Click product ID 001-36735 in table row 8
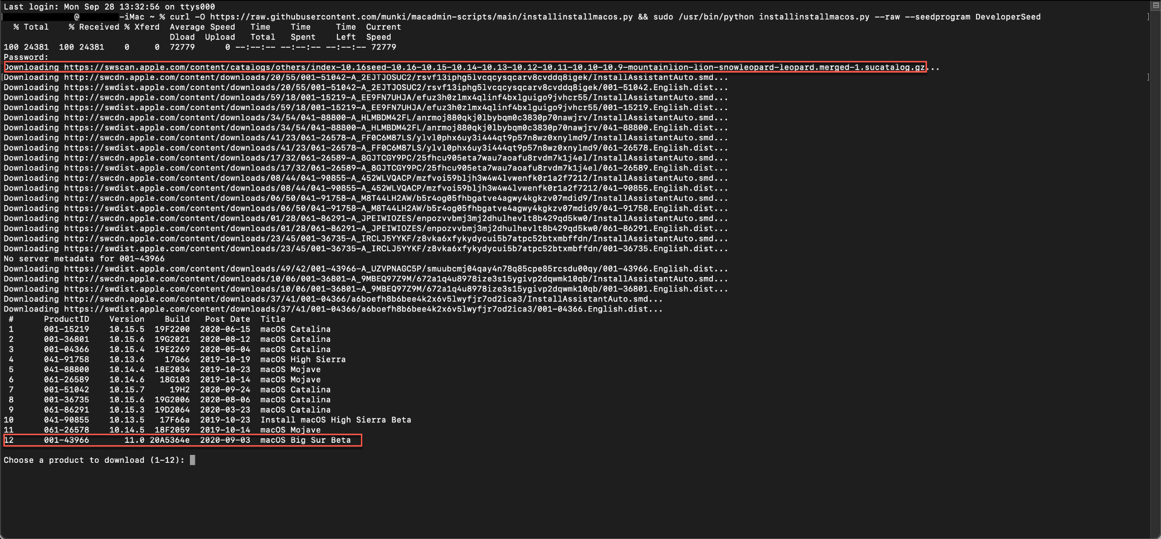The image size is (1161, 539). 67,400
